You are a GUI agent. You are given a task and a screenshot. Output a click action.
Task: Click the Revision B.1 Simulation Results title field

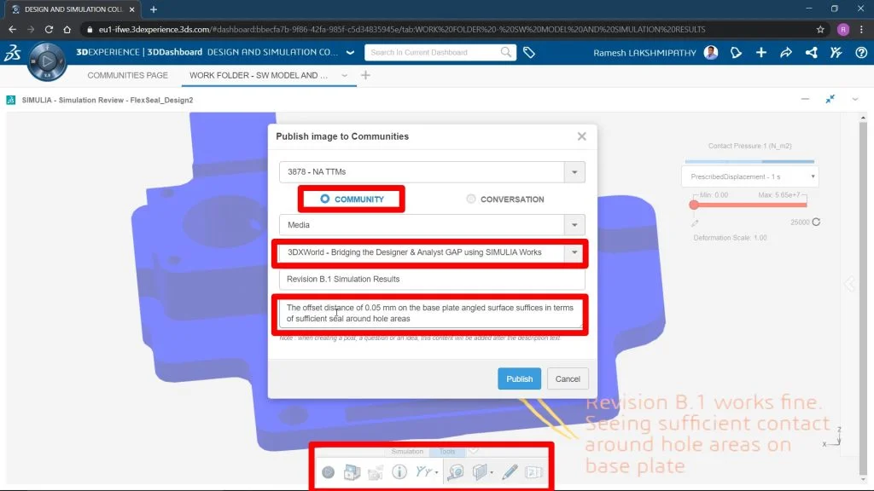(x=432, y=279)
